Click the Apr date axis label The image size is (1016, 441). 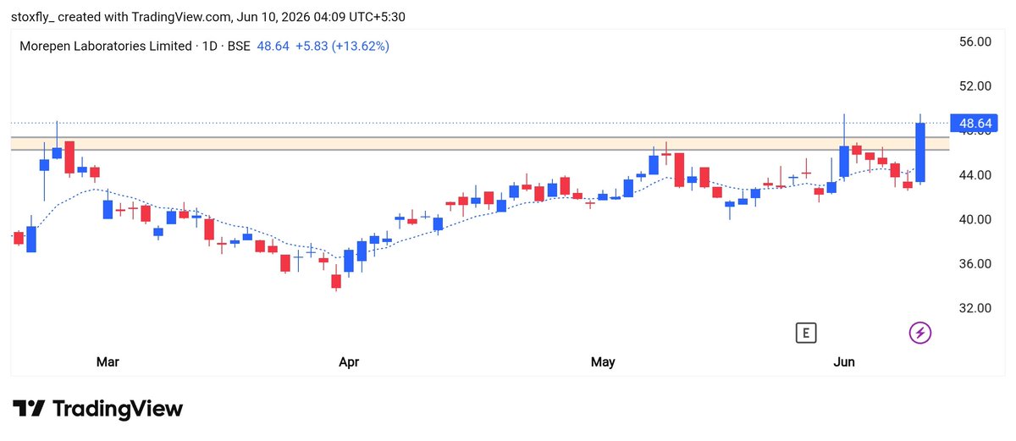point(349,362)
